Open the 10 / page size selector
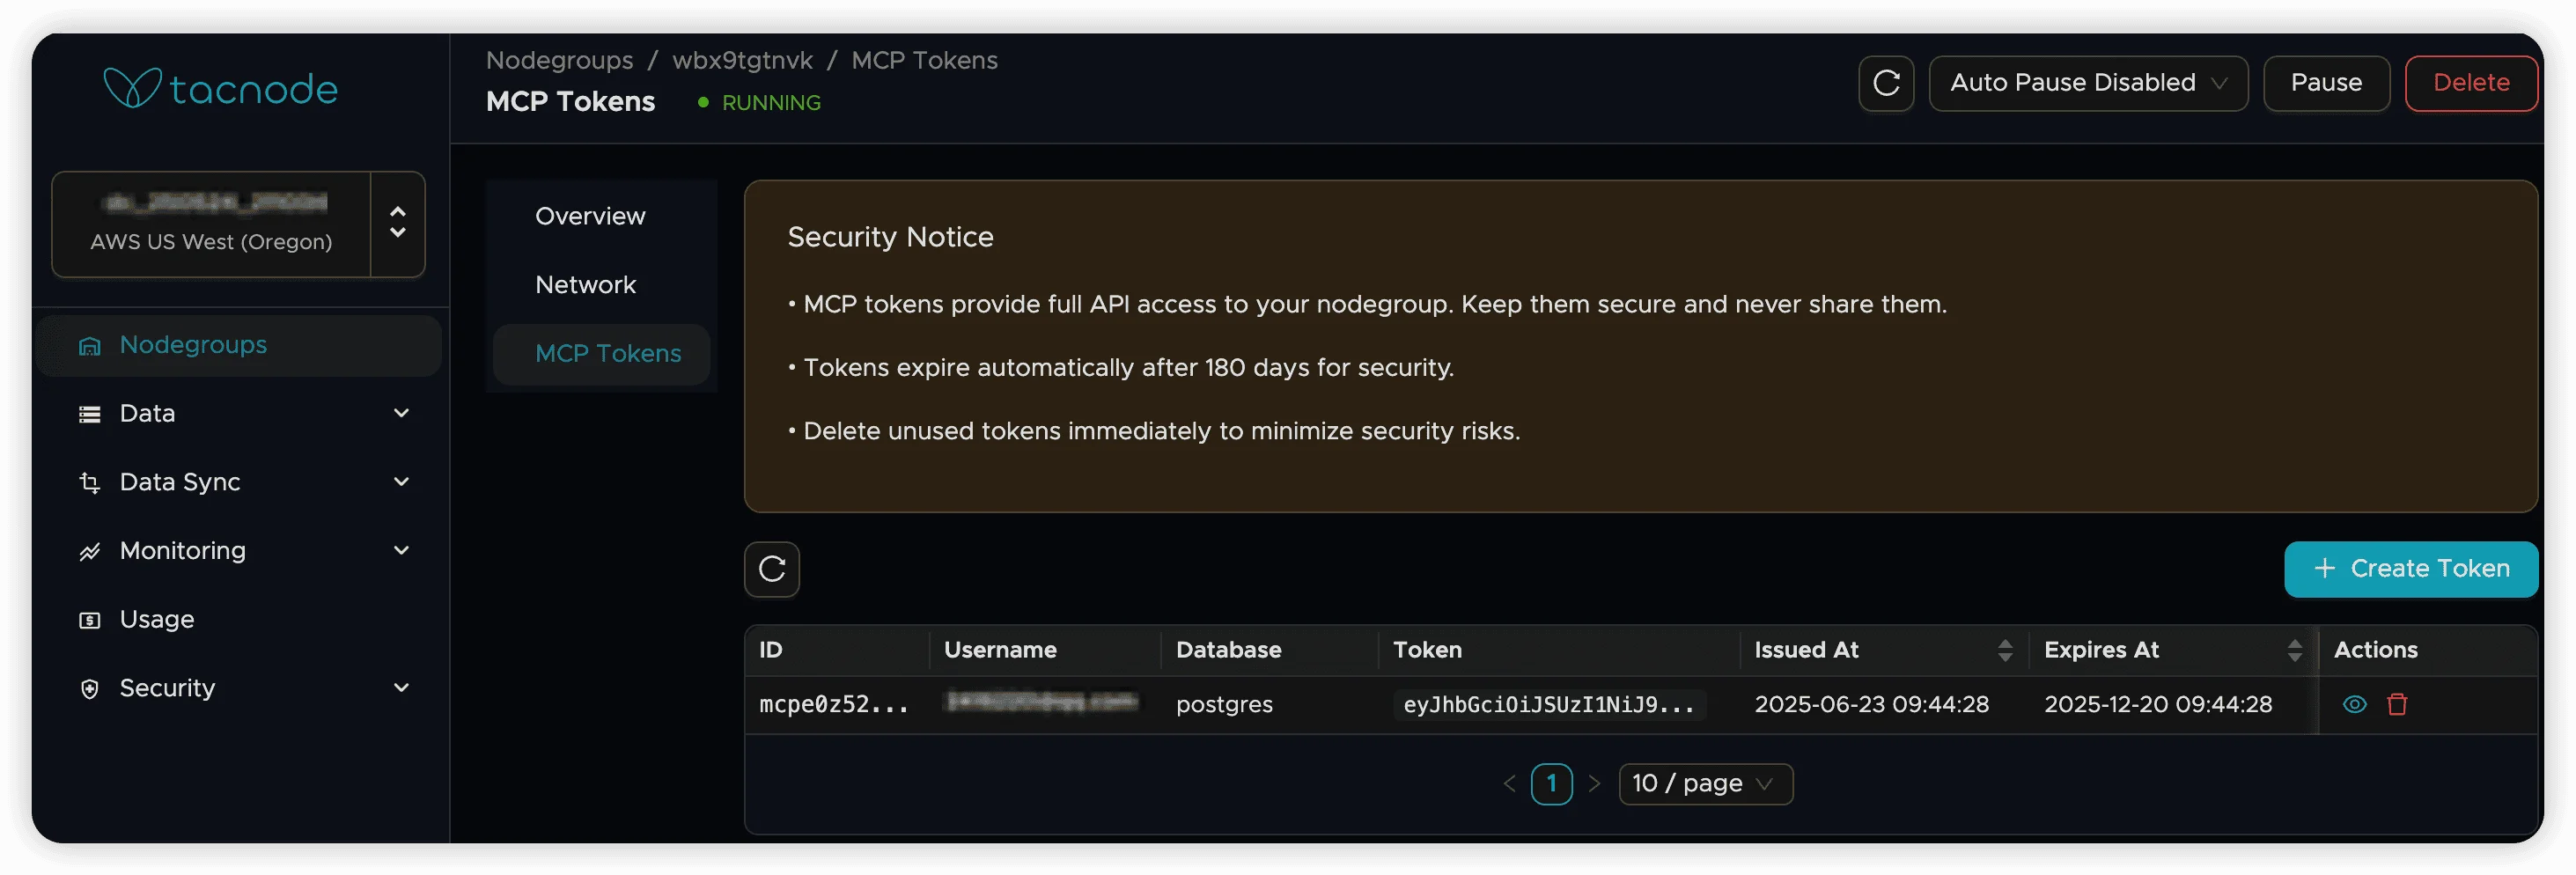The height and width of the screenshot is (875, 2576). point(1704,783)
